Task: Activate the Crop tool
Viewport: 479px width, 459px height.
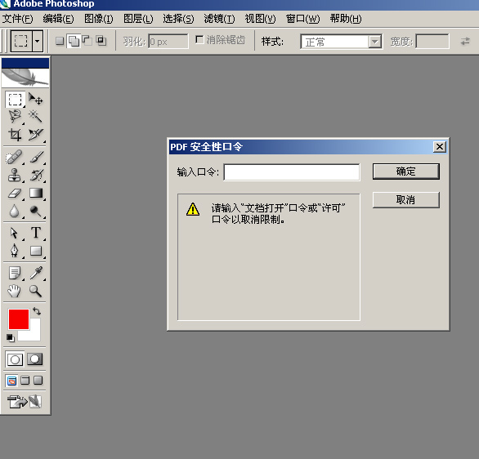Action: [15, 134]
